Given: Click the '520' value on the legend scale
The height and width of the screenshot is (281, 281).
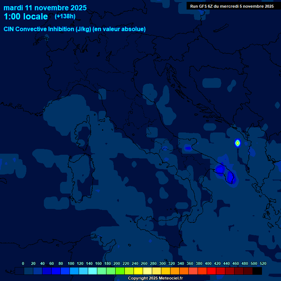Looking at the screenshot, I should click(263, 263).
